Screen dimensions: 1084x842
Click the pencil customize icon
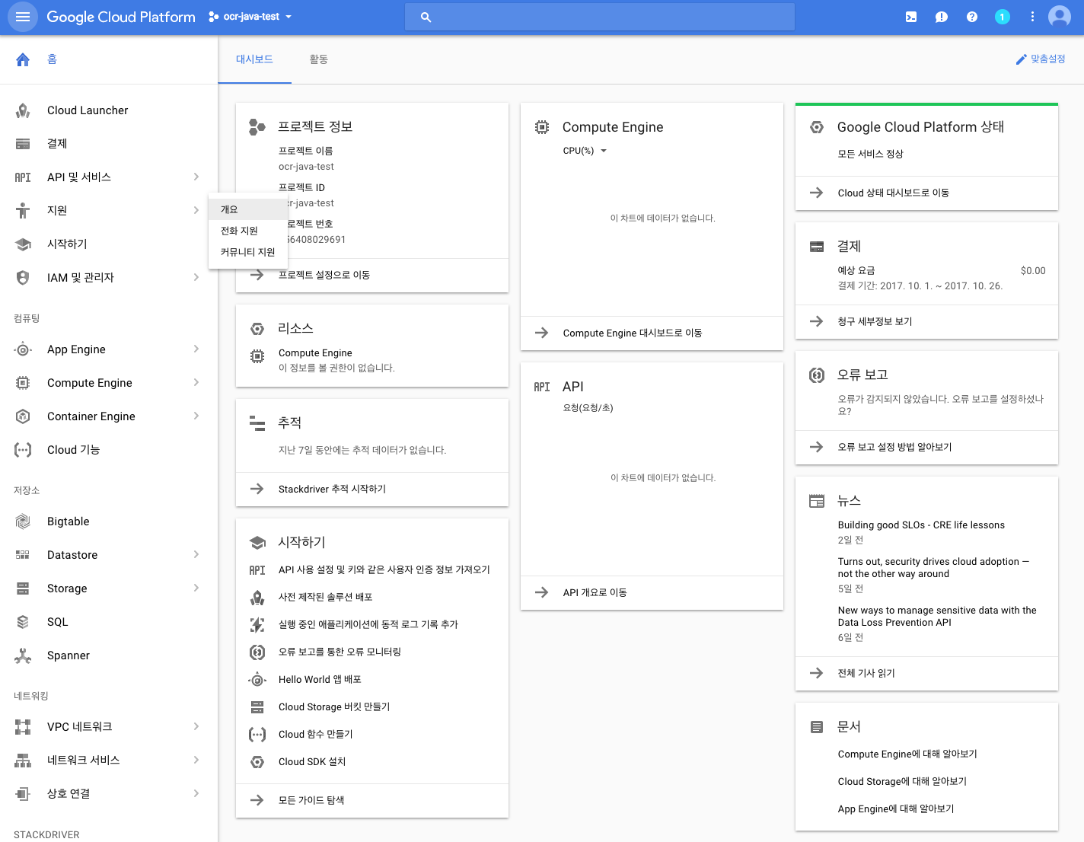coord(1022,59)
